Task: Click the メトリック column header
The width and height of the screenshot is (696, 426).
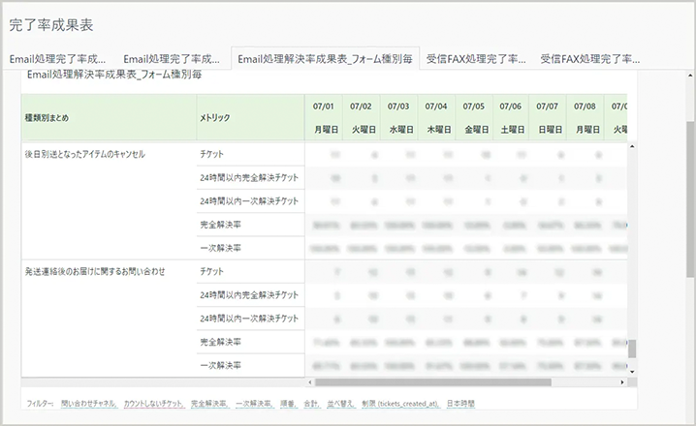Action: click(x=216, y=118)
